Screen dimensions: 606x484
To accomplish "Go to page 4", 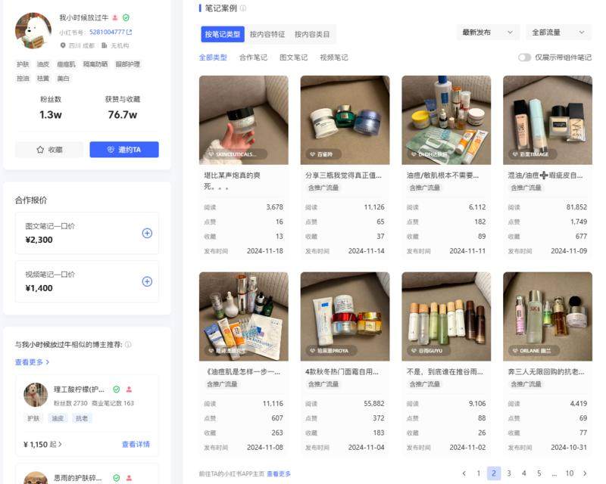I will (523, 473).
